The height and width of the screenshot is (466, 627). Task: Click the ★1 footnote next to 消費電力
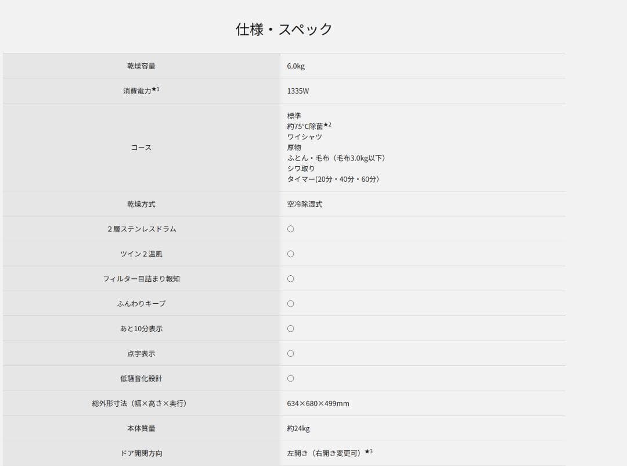(156, 89)
